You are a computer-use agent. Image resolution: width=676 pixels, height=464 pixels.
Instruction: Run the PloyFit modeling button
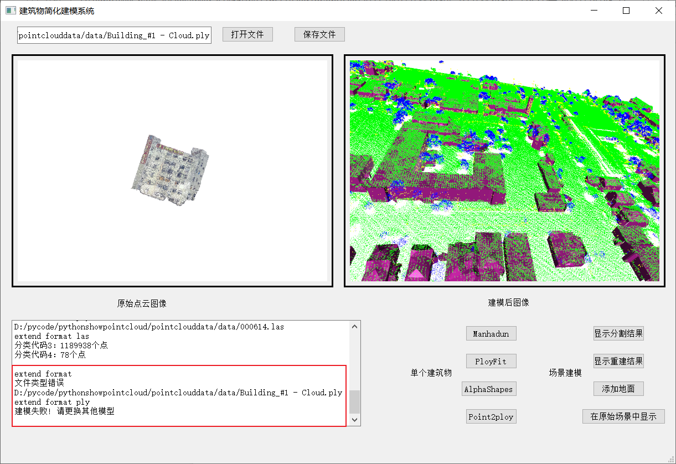491,362
